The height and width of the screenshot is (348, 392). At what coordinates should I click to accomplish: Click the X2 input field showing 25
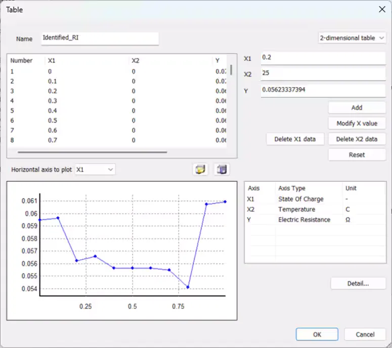(323, 74)
